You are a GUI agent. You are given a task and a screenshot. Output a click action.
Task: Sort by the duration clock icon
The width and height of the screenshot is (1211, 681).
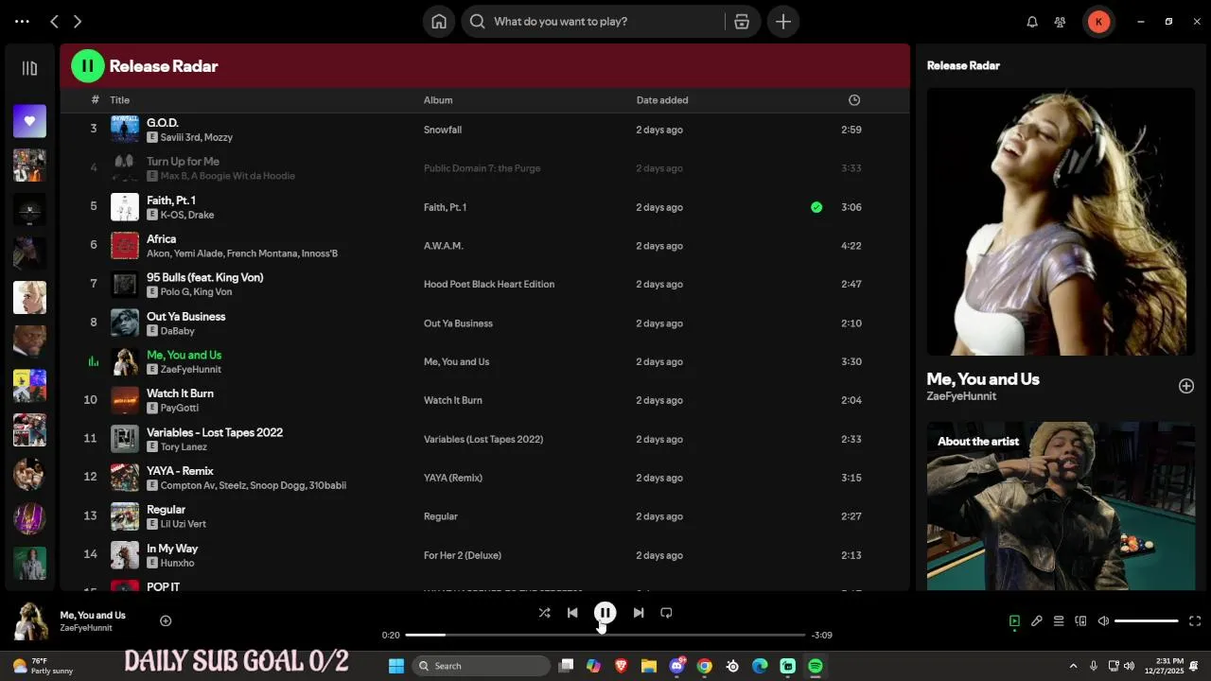point(854,100)
